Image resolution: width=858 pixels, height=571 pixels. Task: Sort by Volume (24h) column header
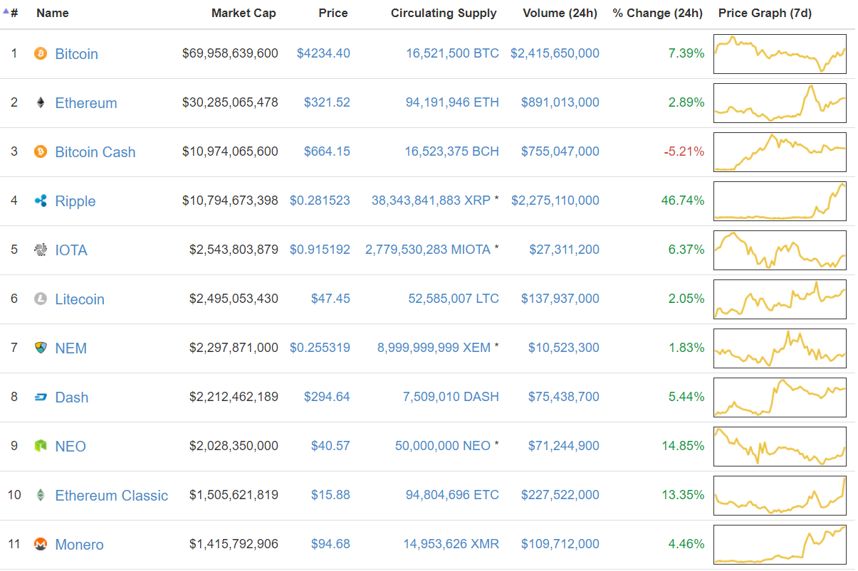coord(560,13)
